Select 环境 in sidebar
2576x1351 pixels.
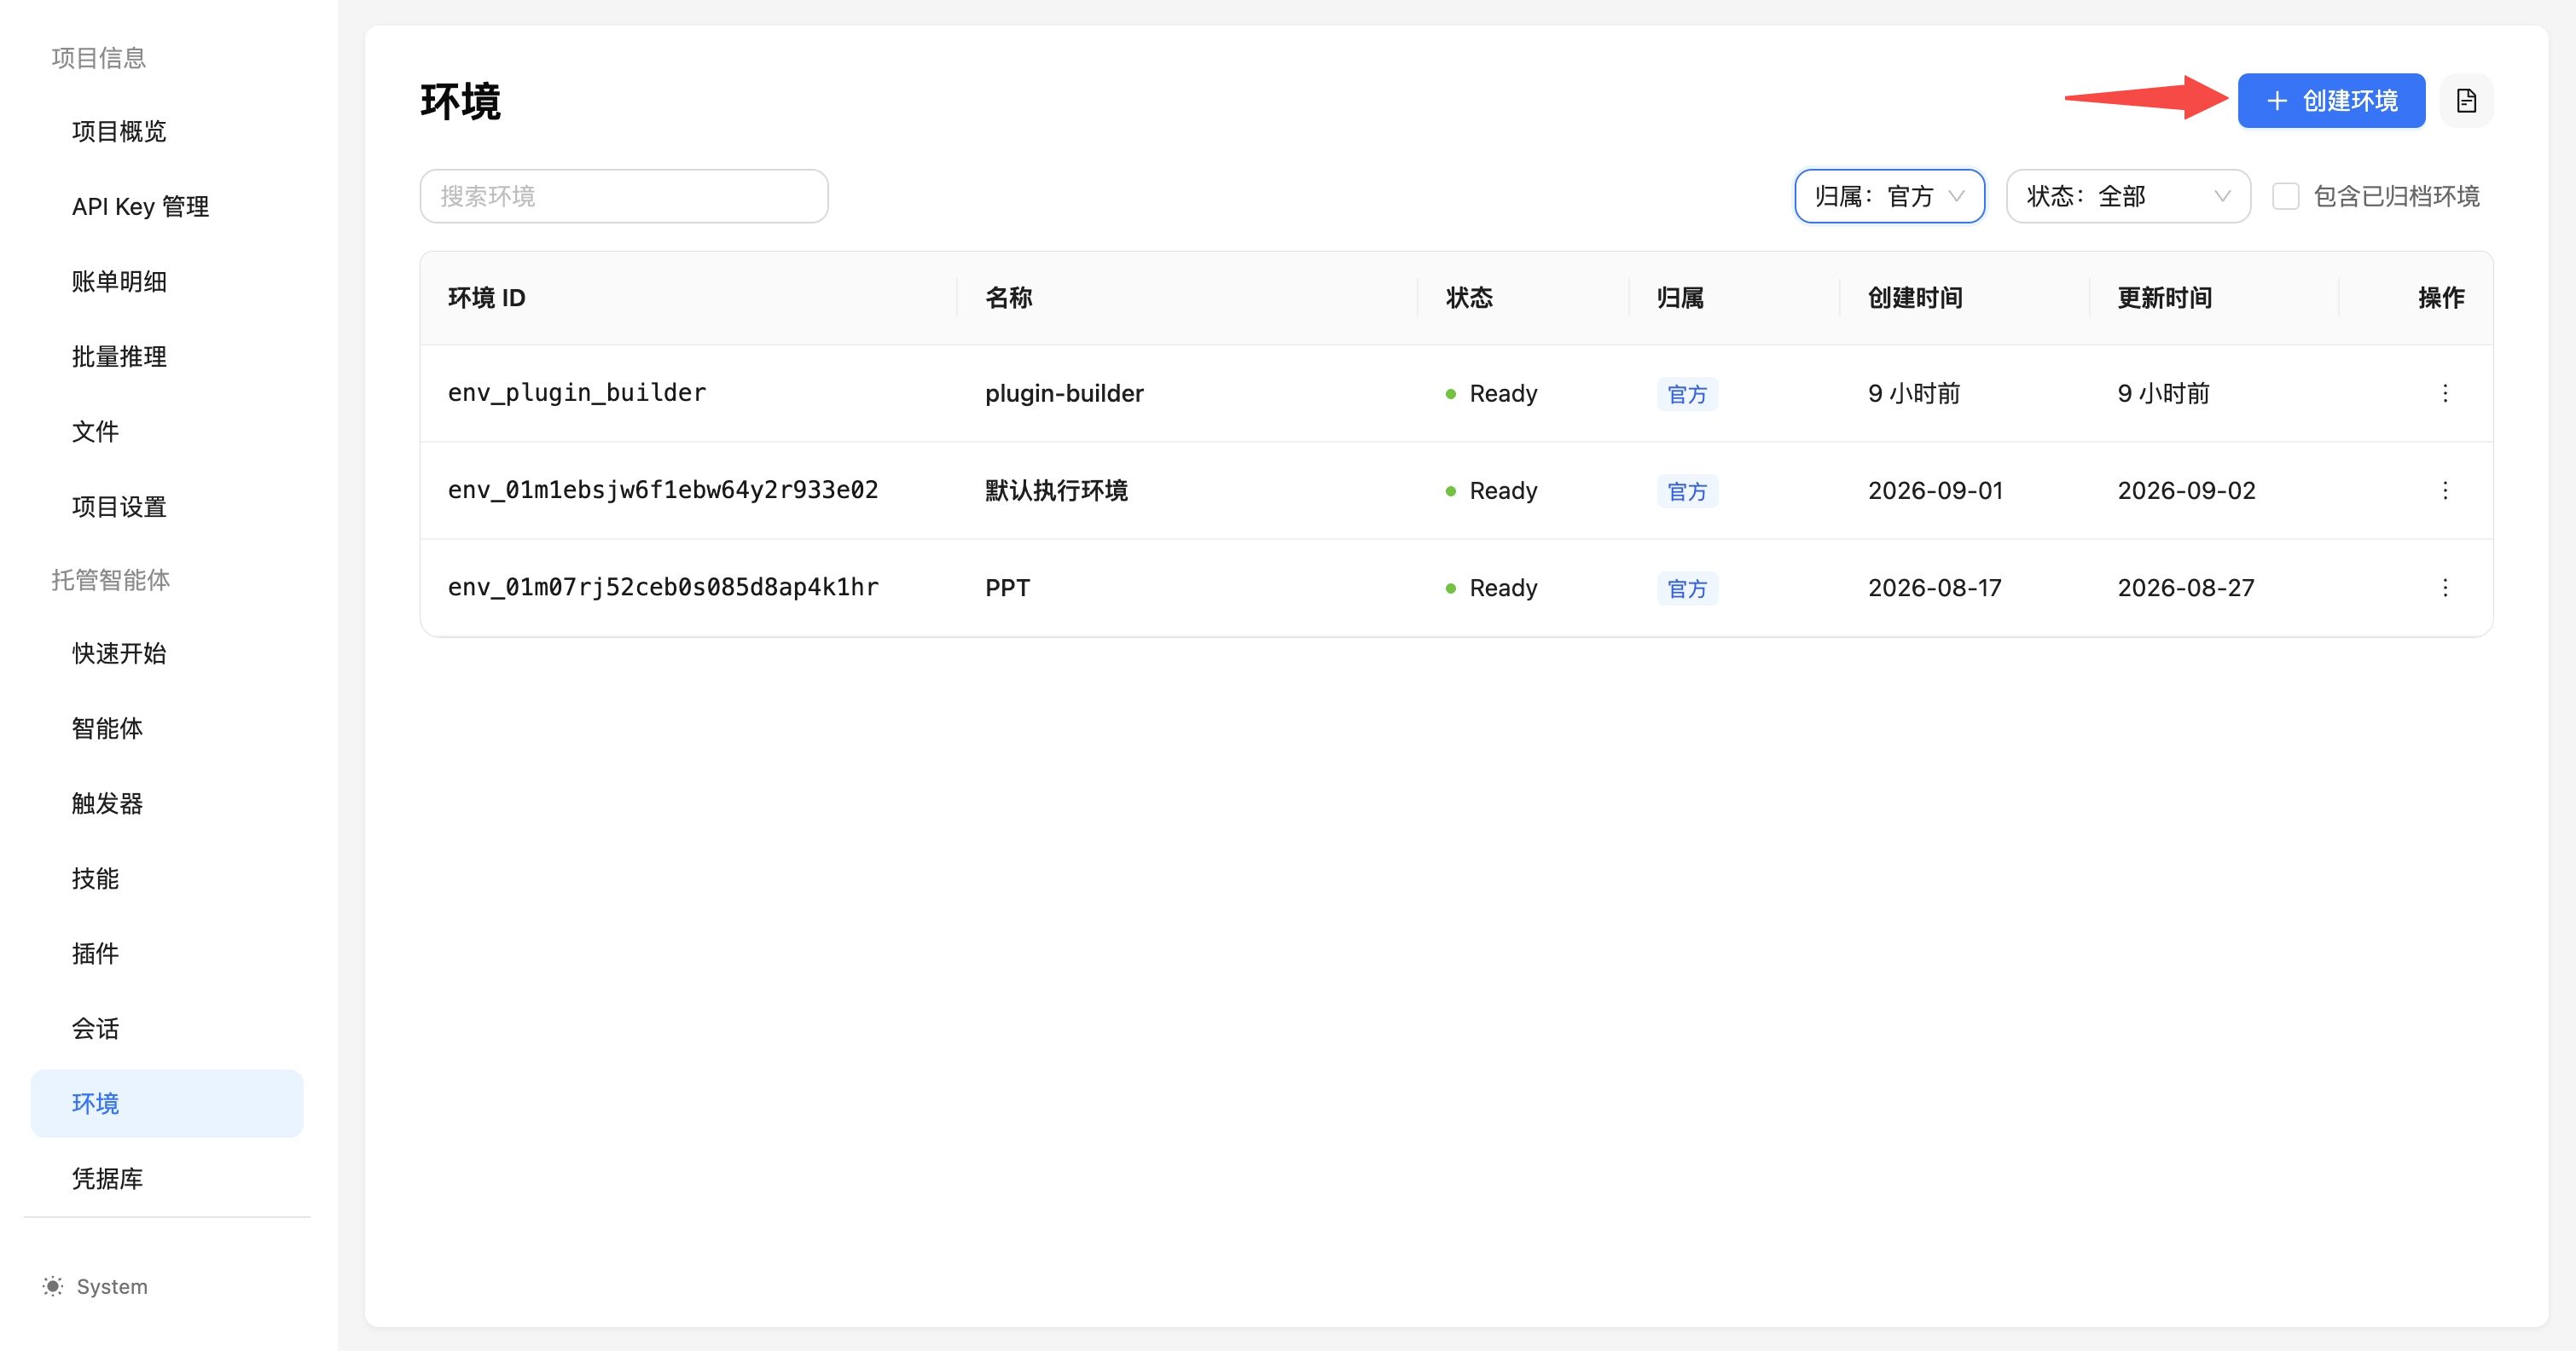[x=167, y=1103]
